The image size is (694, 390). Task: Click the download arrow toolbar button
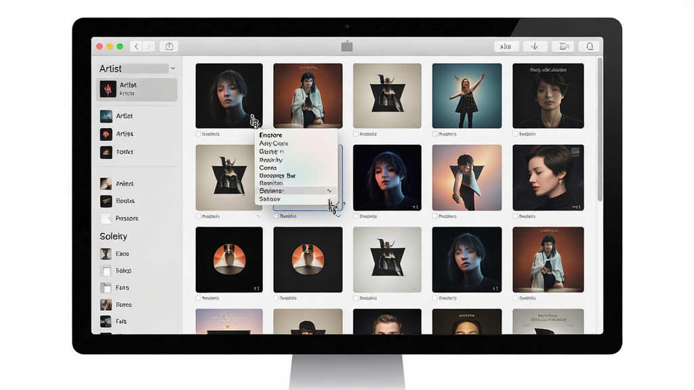pyautogui.click(x=535, y=47)
